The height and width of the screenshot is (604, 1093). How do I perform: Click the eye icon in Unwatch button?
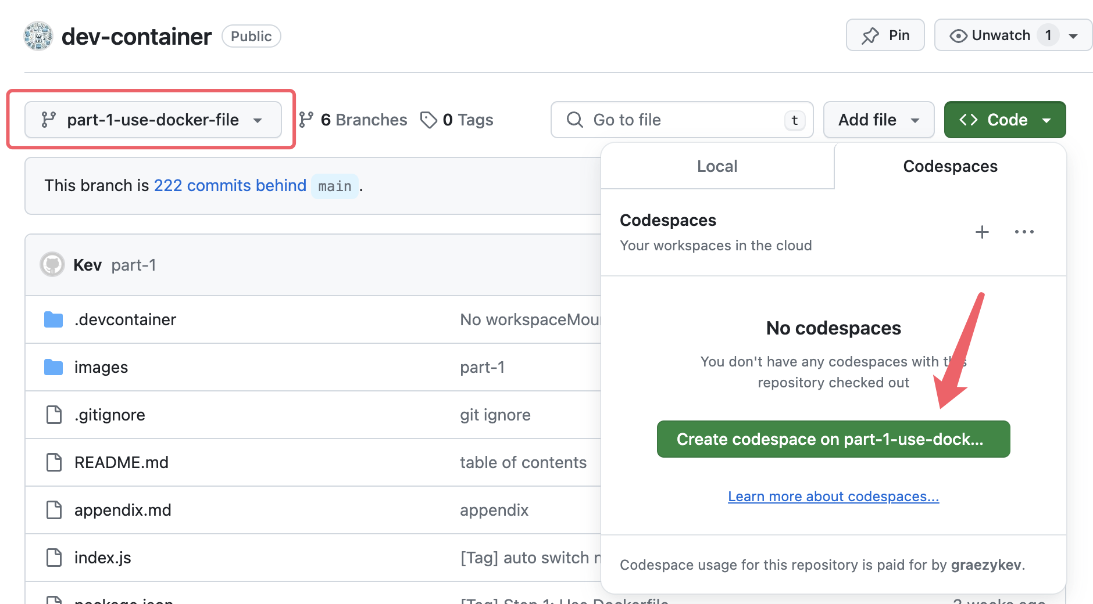pyautogui.click(x=958, y=36)
